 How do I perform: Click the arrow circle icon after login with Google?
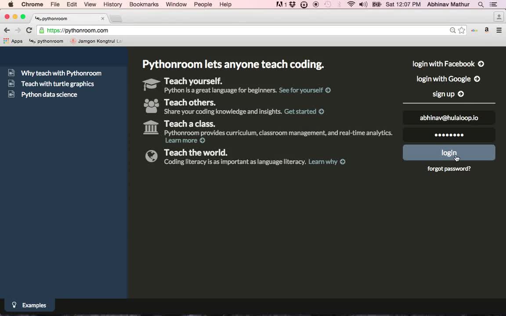477,79
